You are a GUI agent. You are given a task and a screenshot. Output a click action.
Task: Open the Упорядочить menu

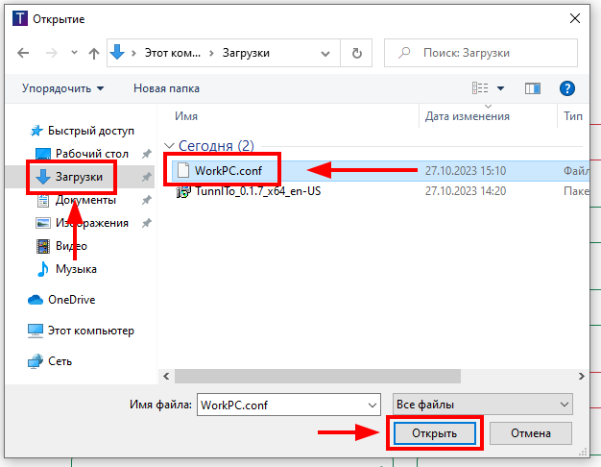click(x=63, y=88)
